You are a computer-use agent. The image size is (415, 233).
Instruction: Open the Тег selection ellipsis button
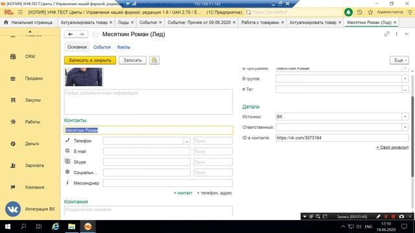[x=405, y=89]
